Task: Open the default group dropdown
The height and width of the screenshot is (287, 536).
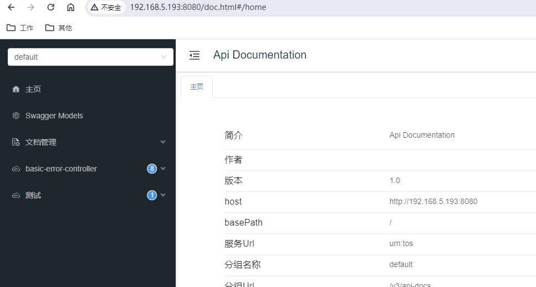Action: click(x=90, y=57)
